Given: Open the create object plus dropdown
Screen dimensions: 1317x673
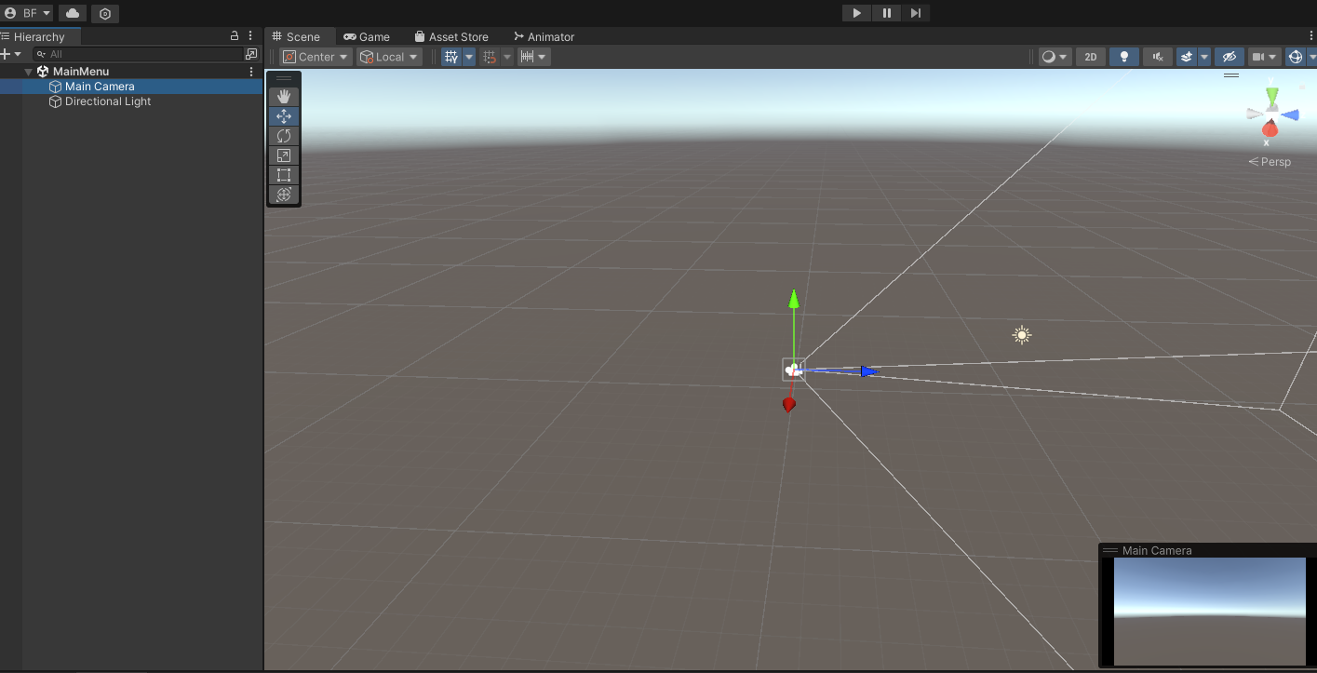Looking at the screenshot, I should click(11, 54).
